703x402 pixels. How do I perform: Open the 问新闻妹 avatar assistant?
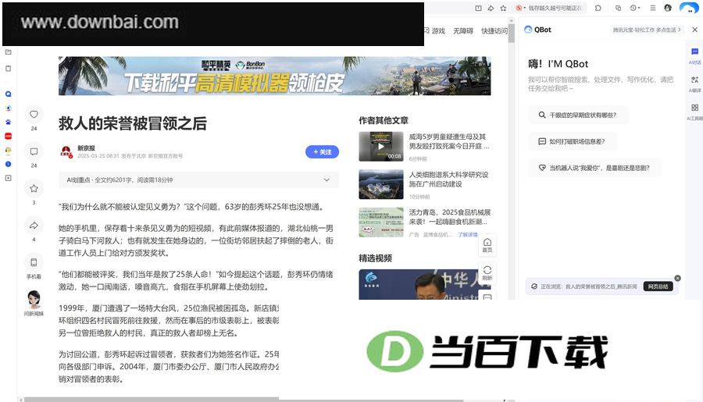(34, 300)
